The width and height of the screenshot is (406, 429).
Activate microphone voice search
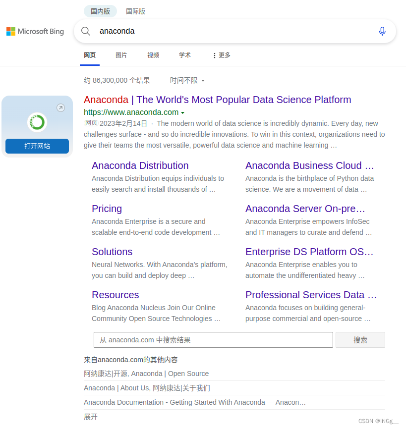click(x=382, y=31)
